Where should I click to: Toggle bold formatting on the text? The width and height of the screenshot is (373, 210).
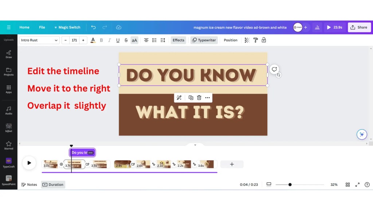click(101, 40)
